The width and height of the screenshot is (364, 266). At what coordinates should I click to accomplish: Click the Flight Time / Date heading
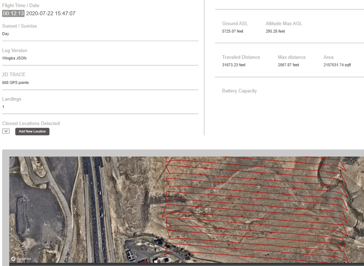21,5
